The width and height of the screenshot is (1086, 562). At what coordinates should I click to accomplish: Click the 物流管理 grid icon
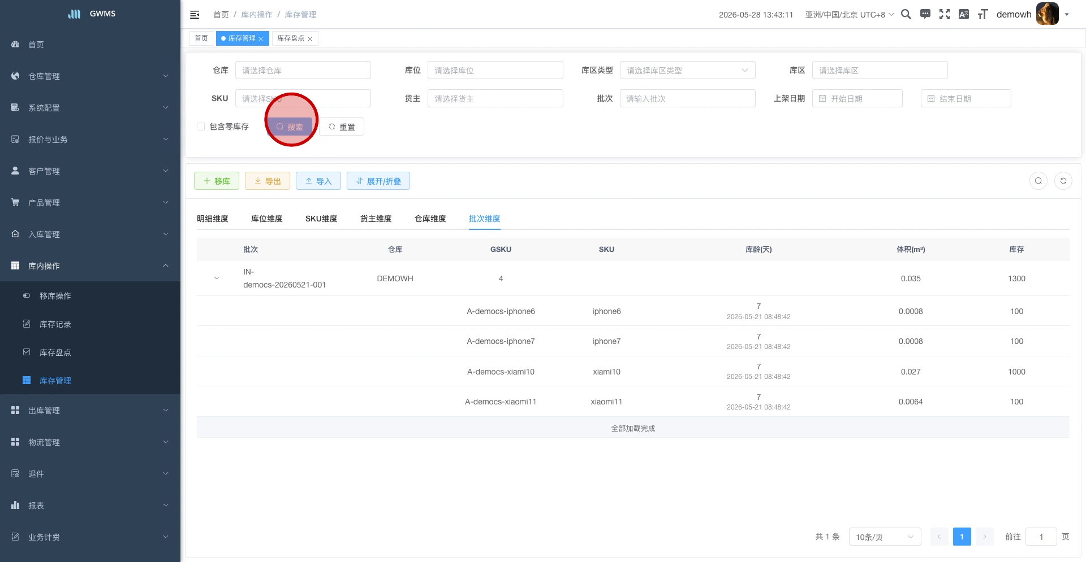tap(15, 442)
